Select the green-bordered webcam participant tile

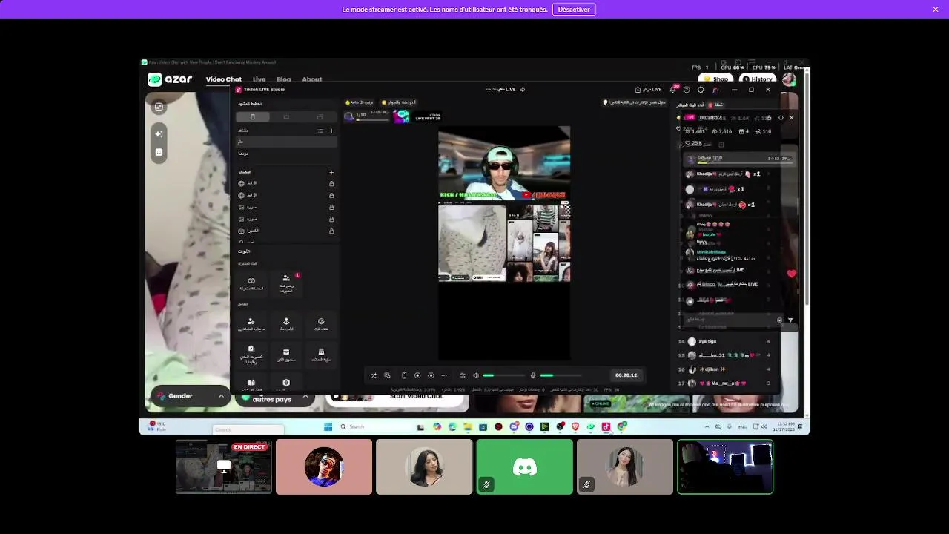(725, 467)
